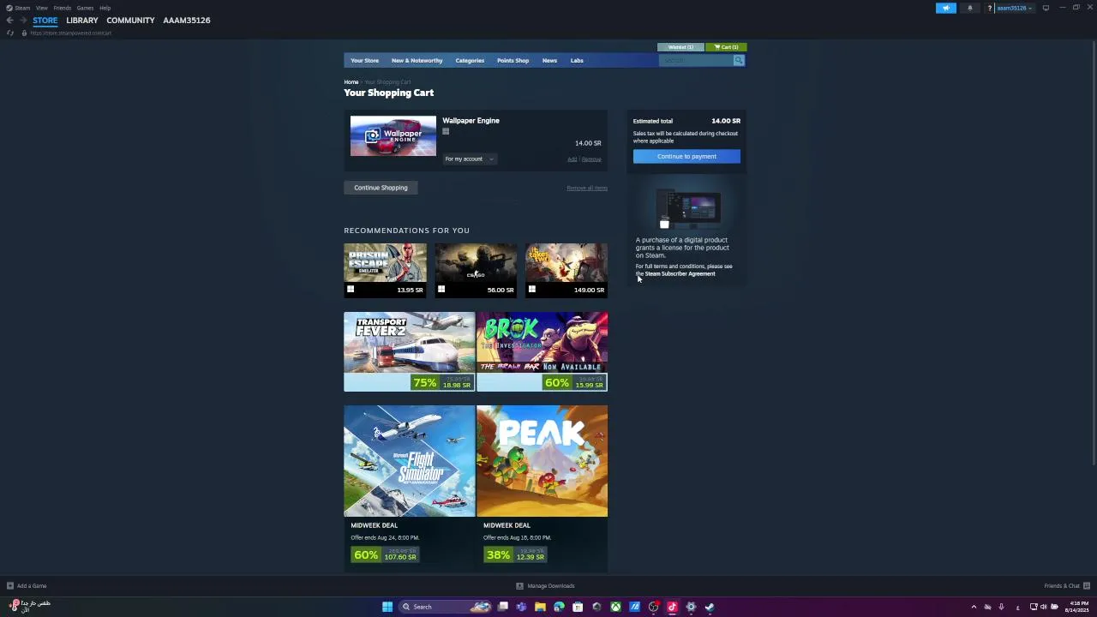The image size is (1097, 617).
Task: Open the Xbox app from the taskbar
Action: tap(615, 607)
